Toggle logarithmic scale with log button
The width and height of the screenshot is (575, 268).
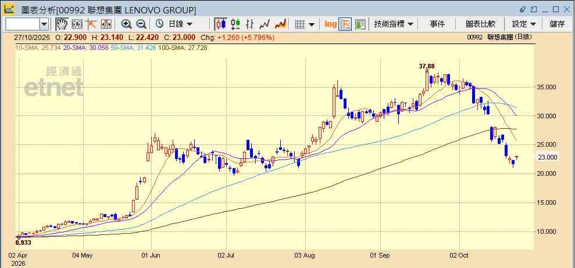point(330,24)
